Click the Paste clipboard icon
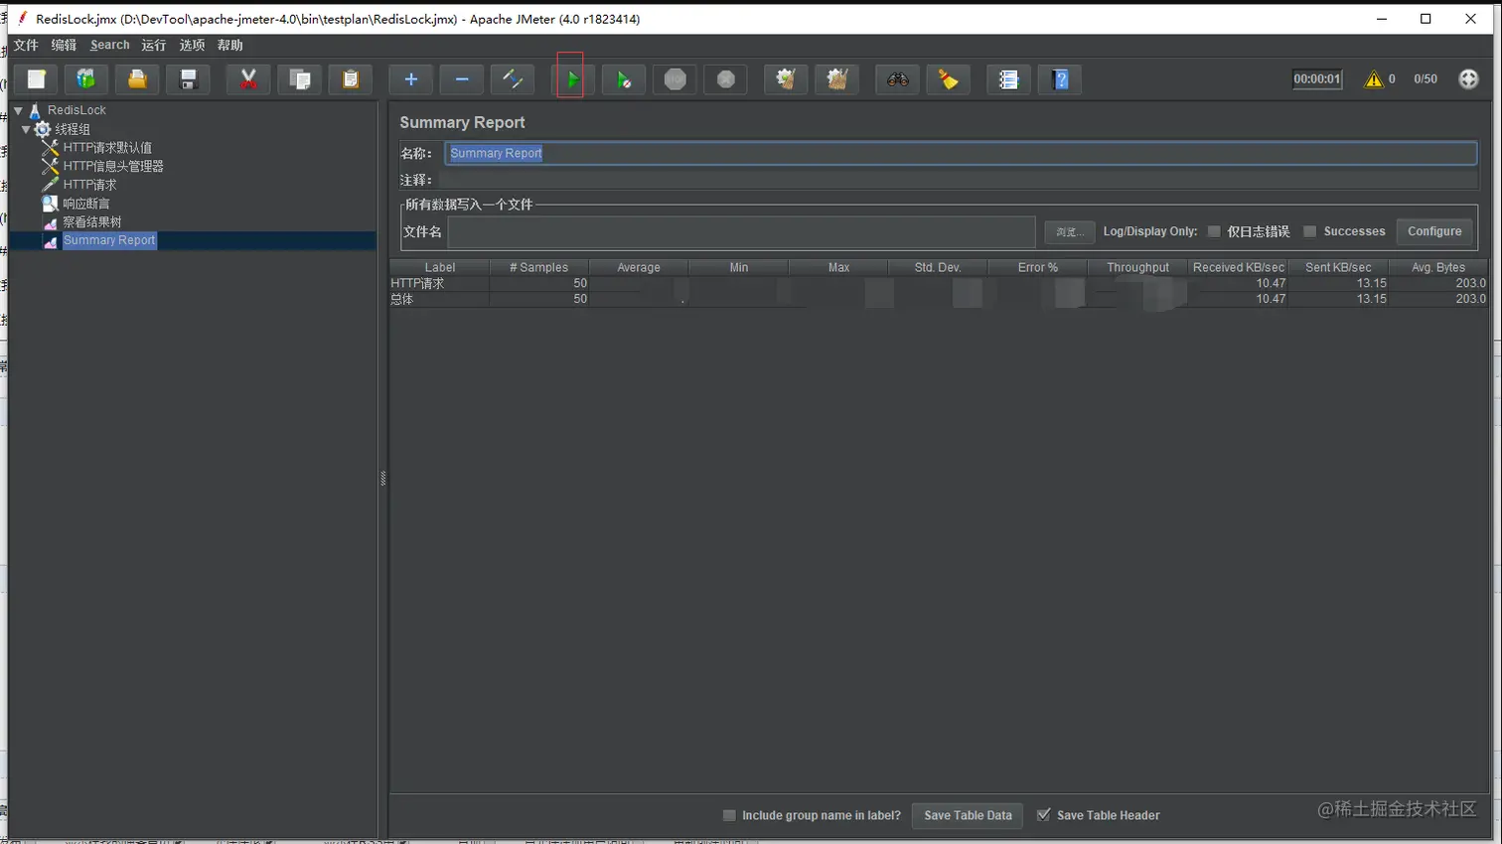1502x844 pixels. click(x=350, y=79)
